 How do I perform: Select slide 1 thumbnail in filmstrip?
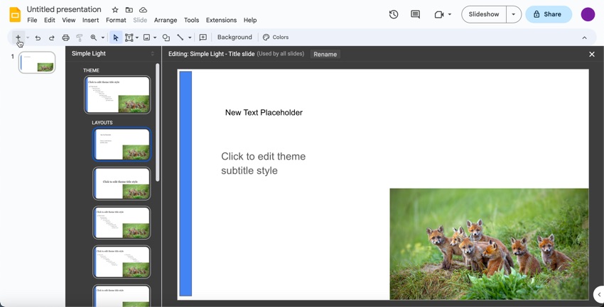(x=37, y=62)
